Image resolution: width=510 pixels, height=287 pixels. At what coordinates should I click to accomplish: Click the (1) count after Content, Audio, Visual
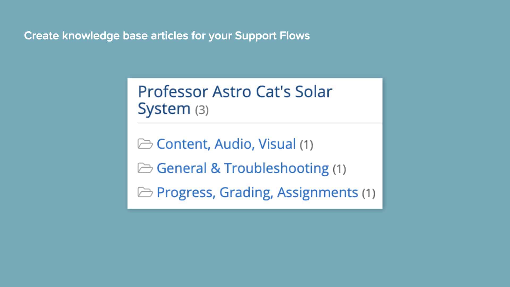pos(307,144)
